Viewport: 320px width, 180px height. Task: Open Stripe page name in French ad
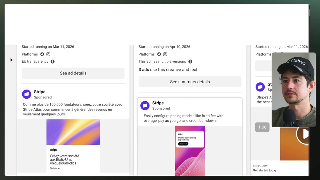click(39, 92)
